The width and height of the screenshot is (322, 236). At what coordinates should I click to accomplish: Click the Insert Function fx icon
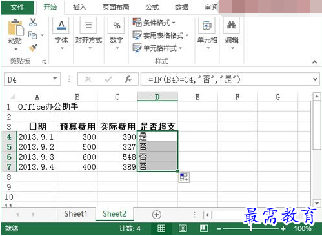tap(128, 79)
